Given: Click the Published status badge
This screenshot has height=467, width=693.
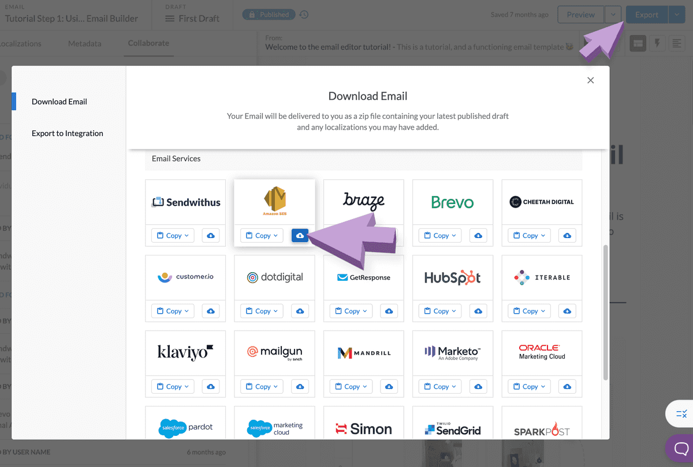Looking at the screenshot, I should [269, 14].
